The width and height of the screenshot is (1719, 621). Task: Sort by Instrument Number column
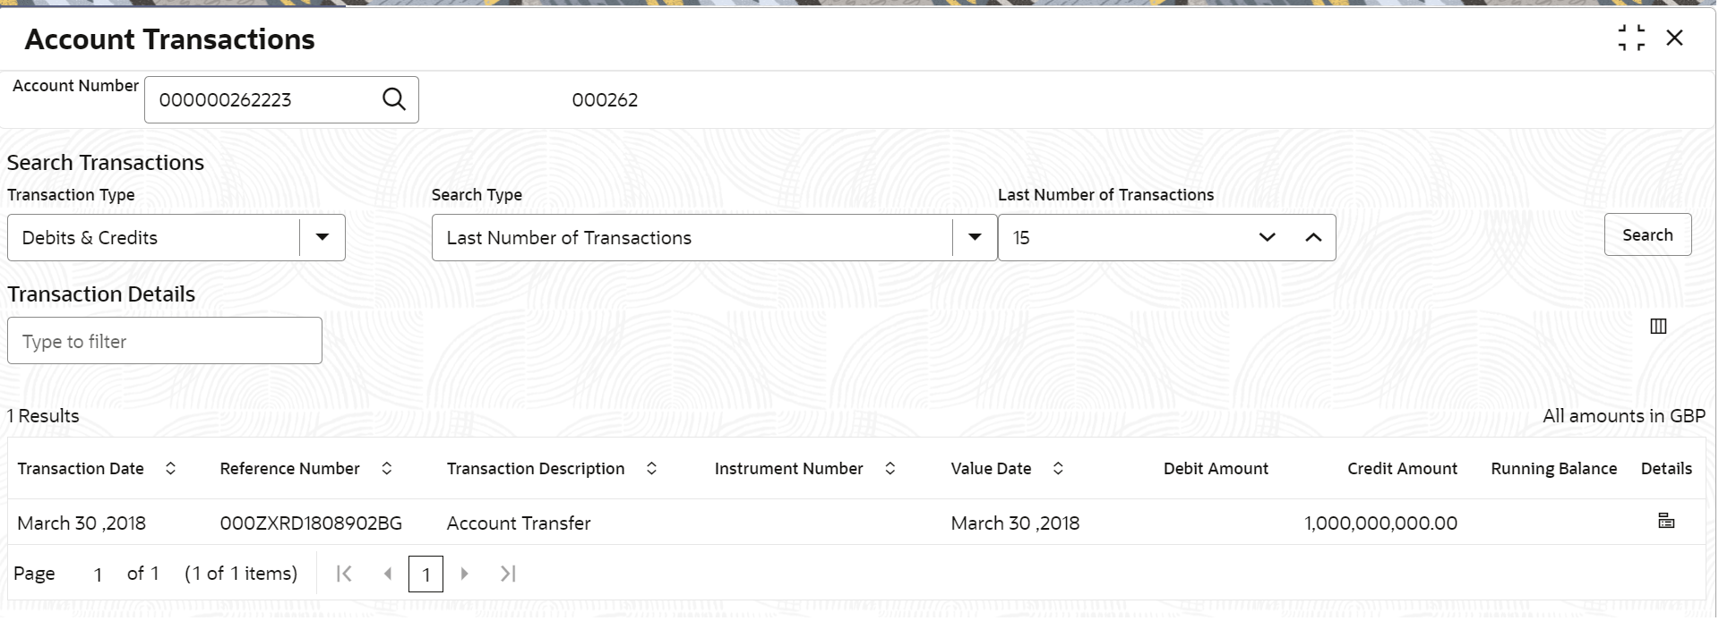click(890, 469)
